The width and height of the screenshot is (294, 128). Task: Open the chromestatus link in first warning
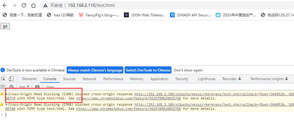point(128,98)
